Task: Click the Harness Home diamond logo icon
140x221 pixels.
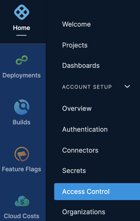Action: (x=22, y=12)
